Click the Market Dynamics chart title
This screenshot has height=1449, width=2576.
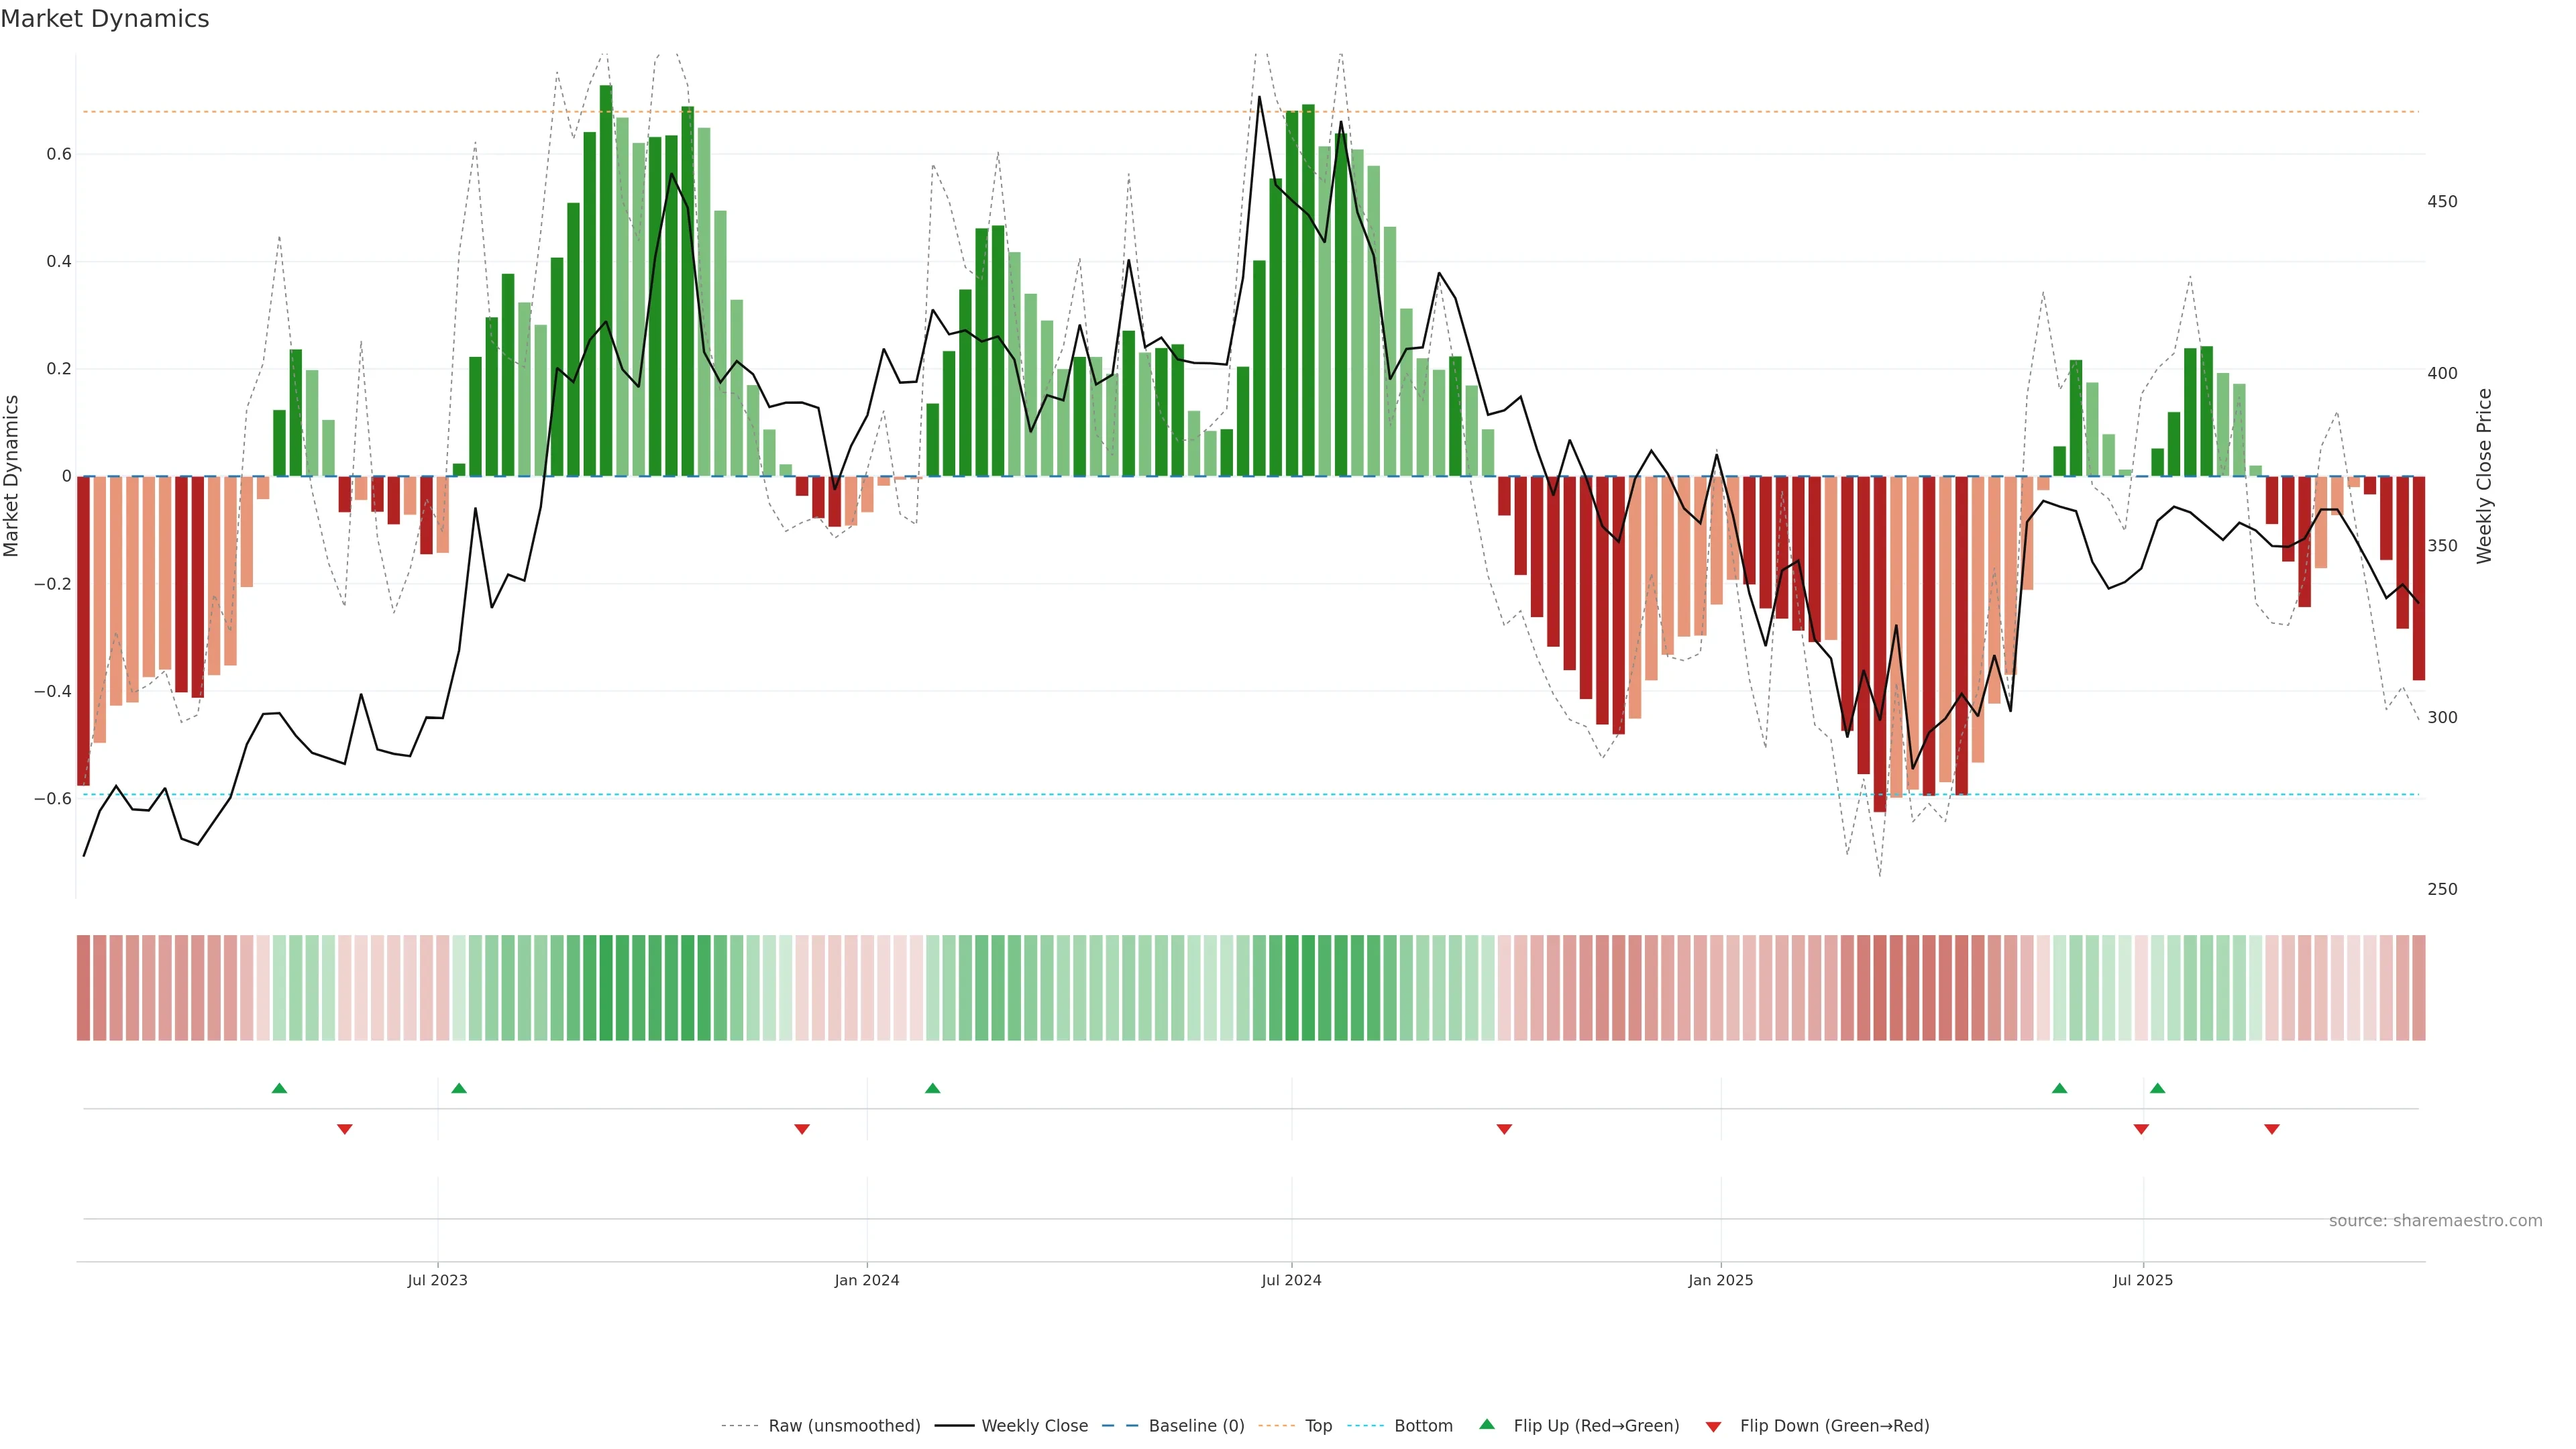coord(105,19)
